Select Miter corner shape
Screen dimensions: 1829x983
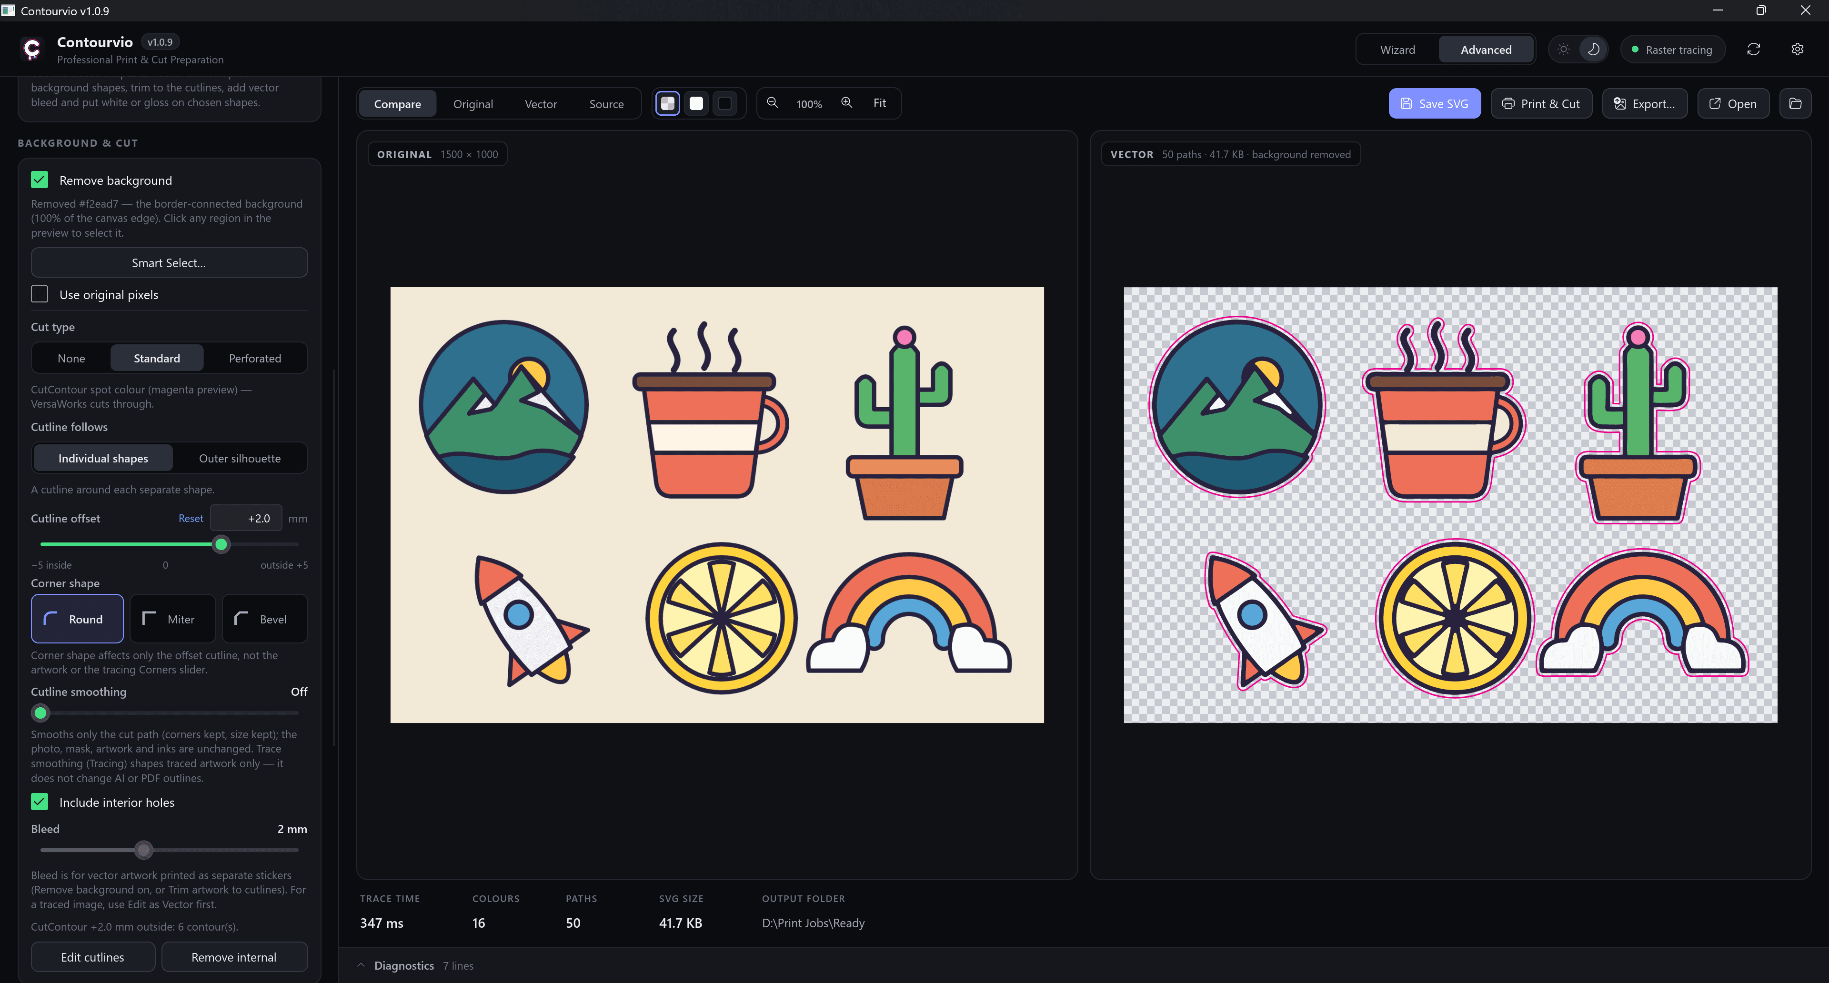[172, 619]
